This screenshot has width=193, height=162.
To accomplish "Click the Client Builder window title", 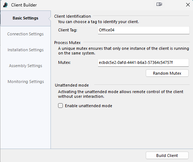I will [24, 5].
